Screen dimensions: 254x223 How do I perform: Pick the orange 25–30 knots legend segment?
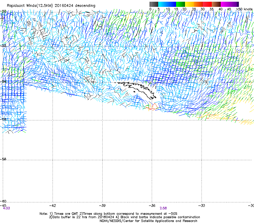[x=198, y=4]
